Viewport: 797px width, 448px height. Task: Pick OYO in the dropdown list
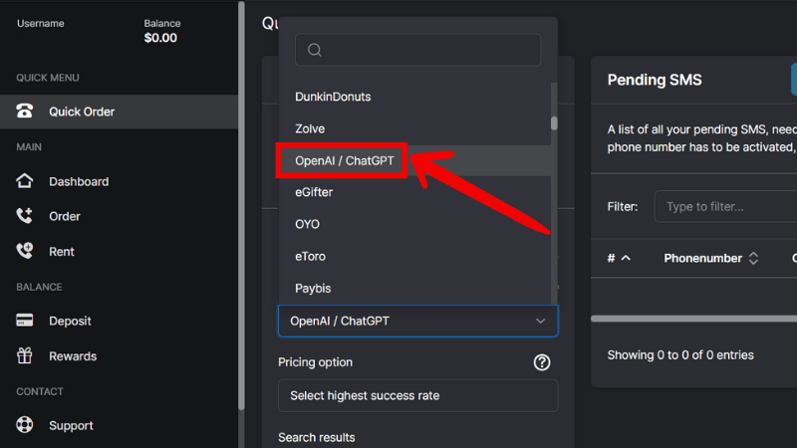414,224
